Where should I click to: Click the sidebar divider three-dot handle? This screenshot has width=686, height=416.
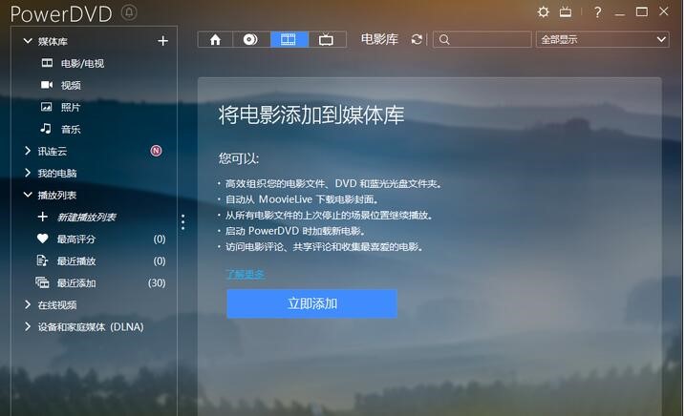coord(182,222)
